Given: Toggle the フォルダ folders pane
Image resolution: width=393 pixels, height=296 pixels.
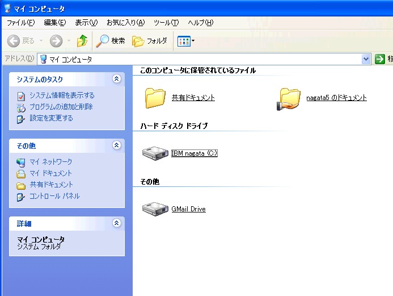Looking at the screenshot, I should [150, 41].
